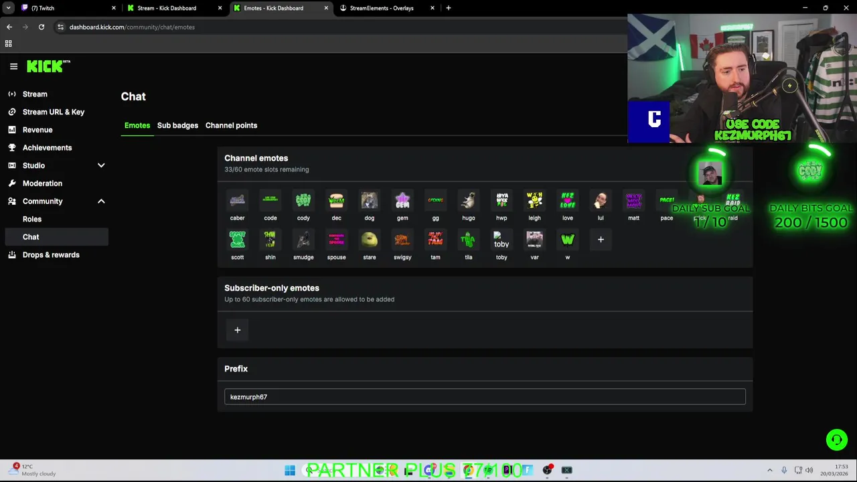This screenshot has width=857, height=482.
Task: Select the hugo emote
Action: [469, 200]
